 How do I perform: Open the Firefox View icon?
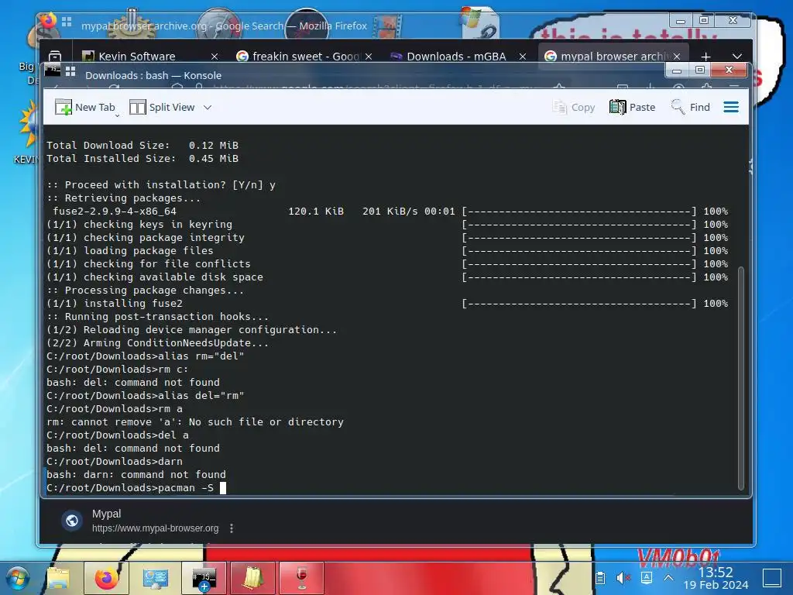pyautogui.click(x=55, y=56)
